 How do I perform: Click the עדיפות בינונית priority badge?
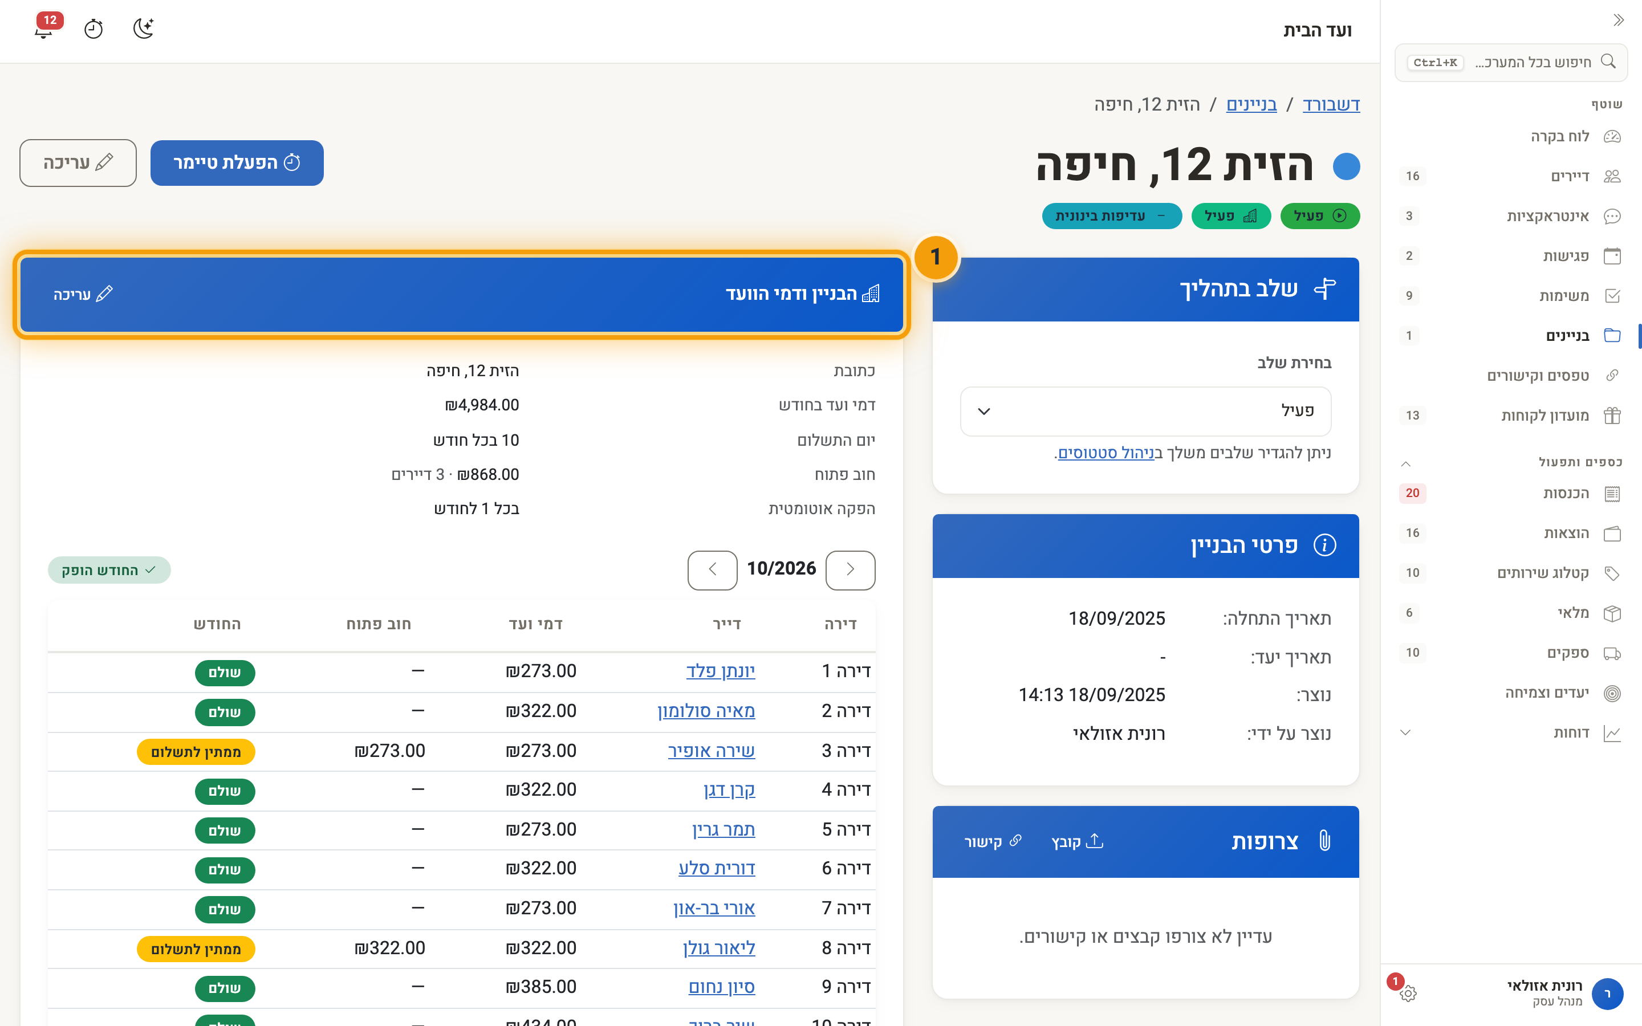pos(1111,216)
